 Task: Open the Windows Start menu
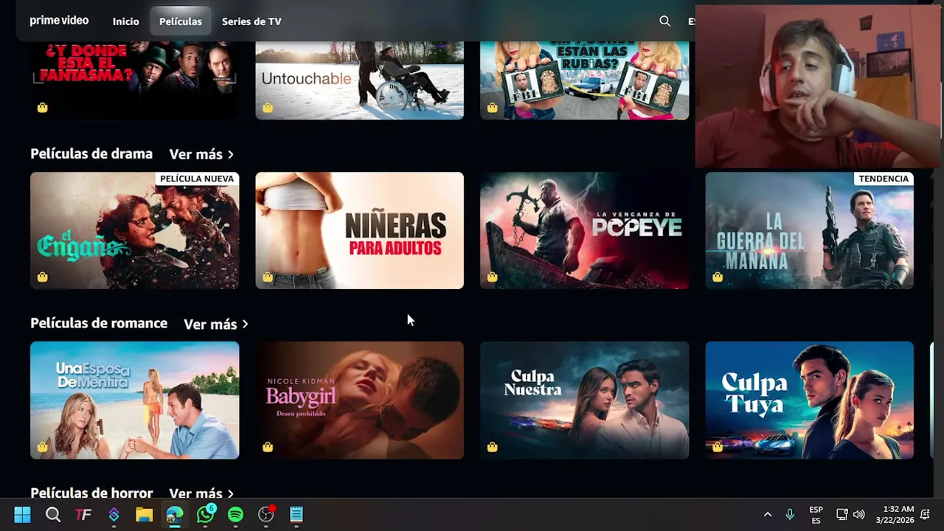pos(22,514)
